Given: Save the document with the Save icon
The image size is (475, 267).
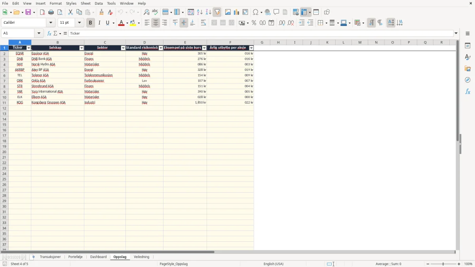Looking at the screenshot, I should (28, 12).
